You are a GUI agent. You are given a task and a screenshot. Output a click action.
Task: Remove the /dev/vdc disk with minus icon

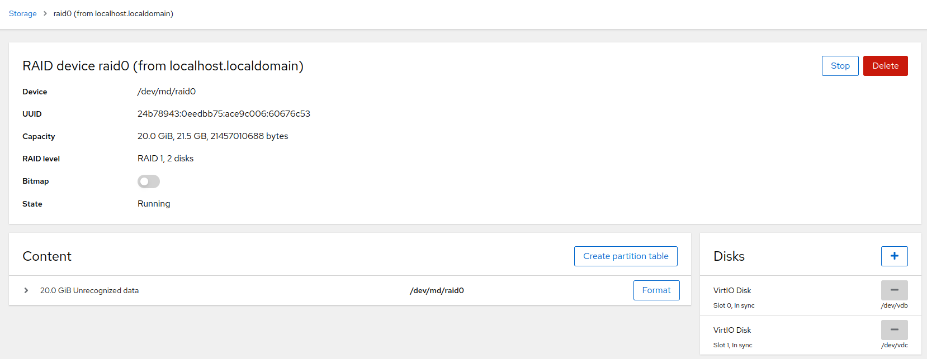point(894,330)
